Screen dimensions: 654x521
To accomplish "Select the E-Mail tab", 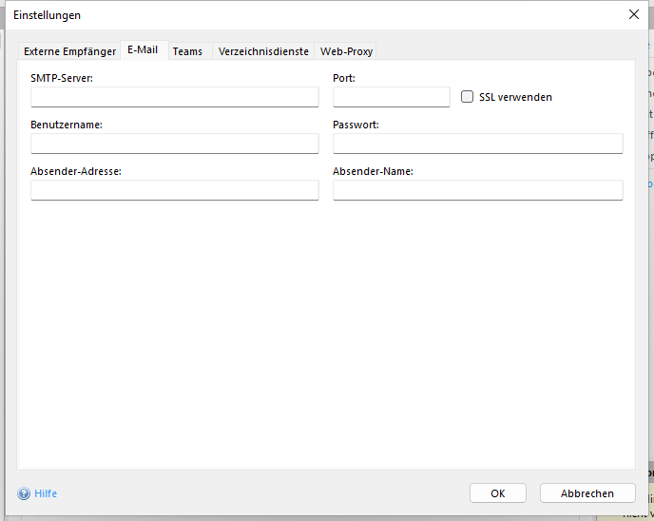I will 143,49.
